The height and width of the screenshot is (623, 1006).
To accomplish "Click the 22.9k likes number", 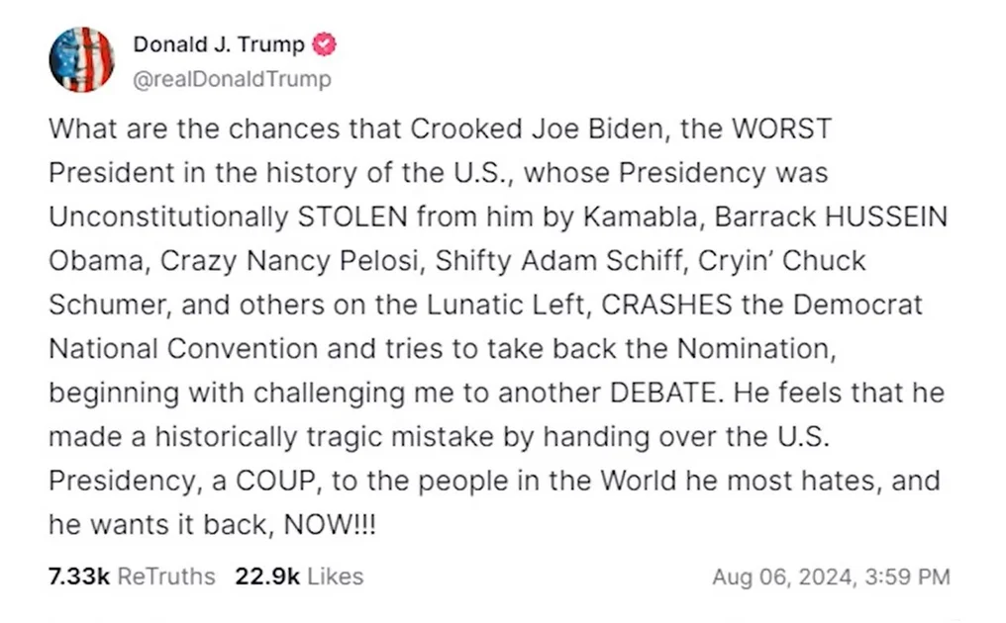I will point(266,576).
